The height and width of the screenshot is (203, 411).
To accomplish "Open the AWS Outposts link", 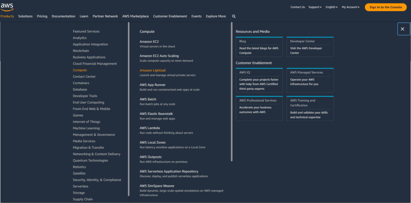I will (151, 157).
